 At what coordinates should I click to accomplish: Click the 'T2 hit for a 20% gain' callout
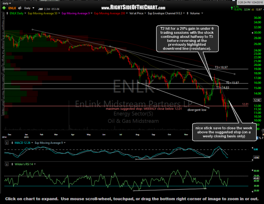pyautogui.click(x=187, y=38)
